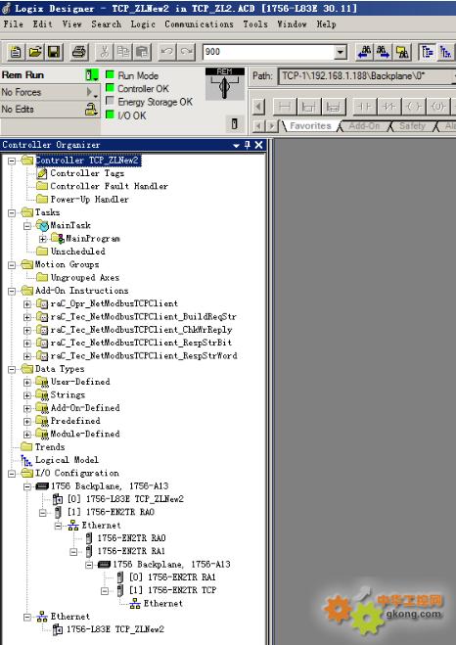Insert Examine Off contact instruction
The height and width of the screenshot is (645, 456).
389,107
